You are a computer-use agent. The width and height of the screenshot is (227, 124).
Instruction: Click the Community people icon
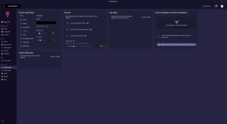tap(2, 61)
